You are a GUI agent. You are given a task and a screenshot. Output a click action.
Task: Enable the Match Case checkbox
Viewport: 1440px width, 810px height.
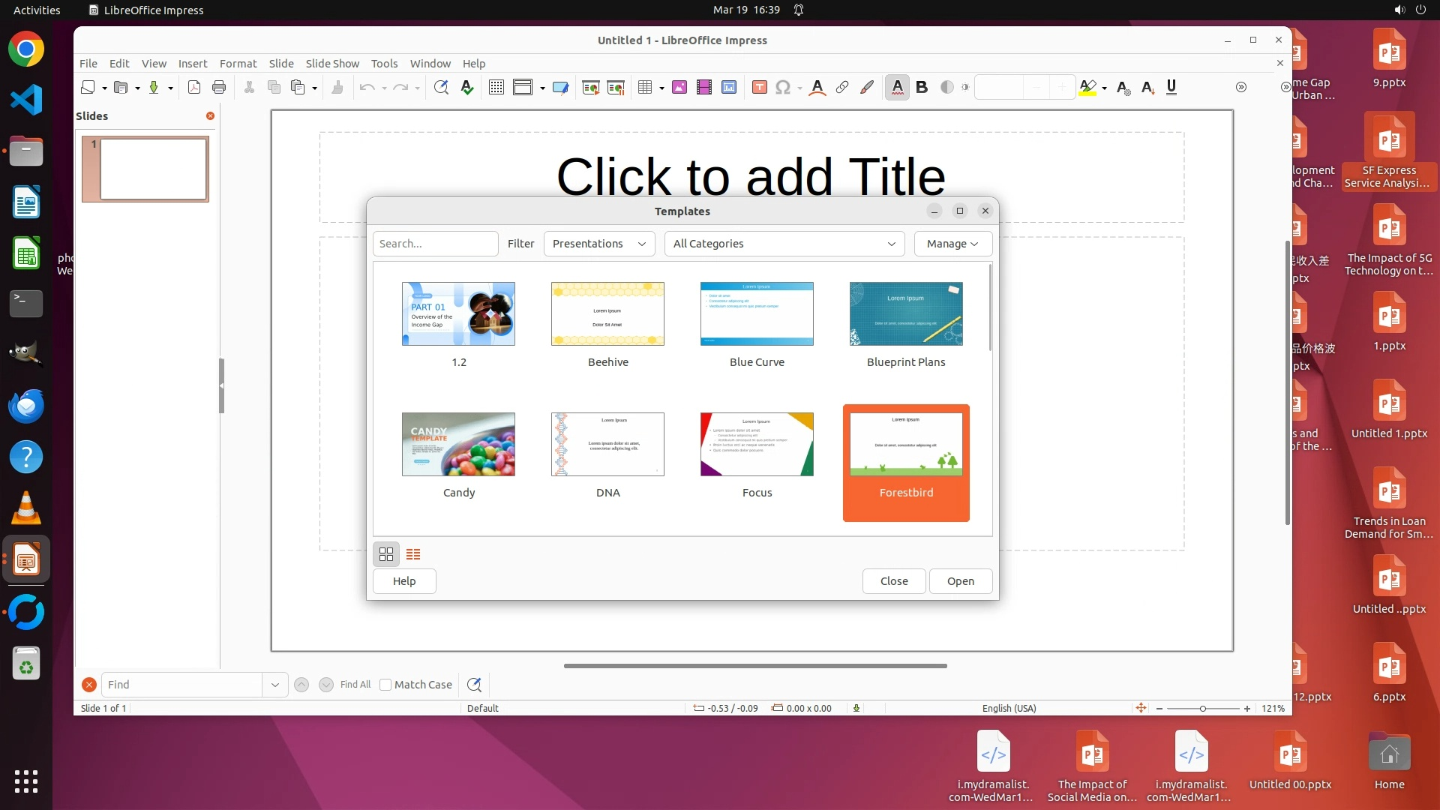point(385,685)
